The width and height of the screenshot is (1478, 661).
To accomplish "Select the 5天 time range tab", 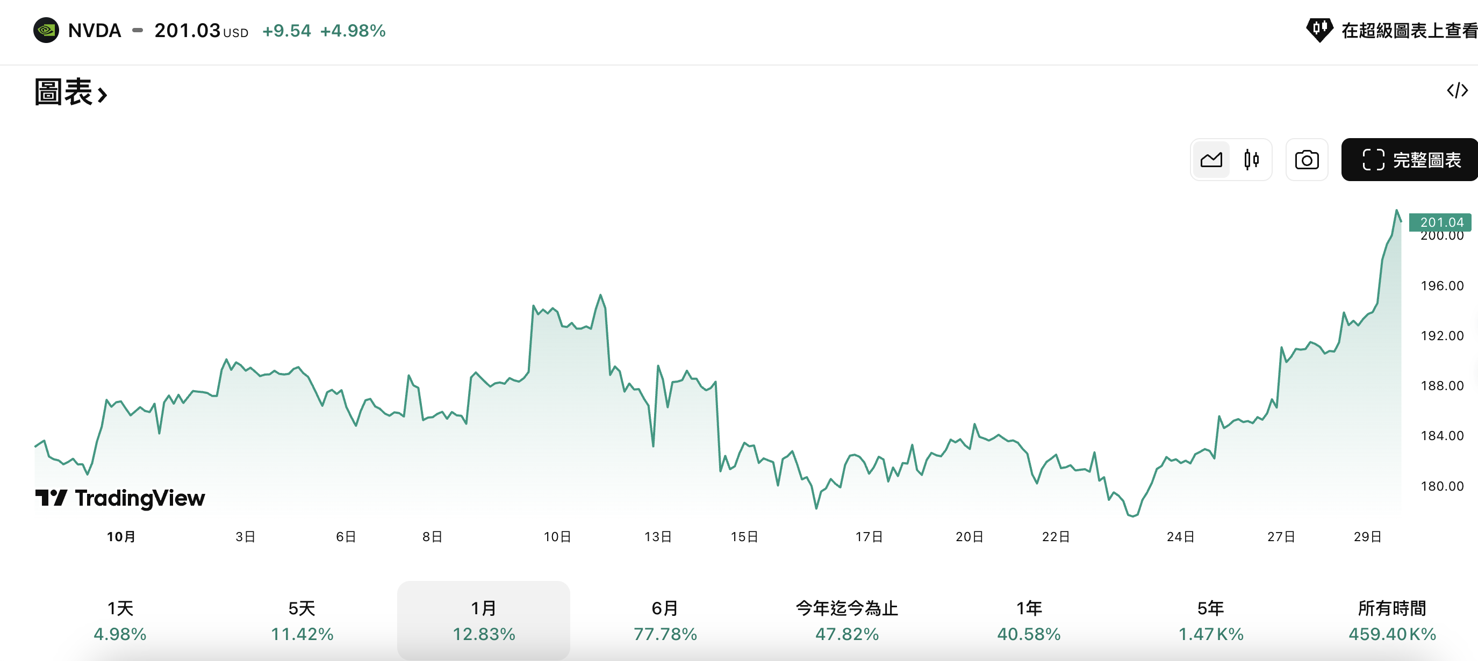I will click(x=302, y=620).
